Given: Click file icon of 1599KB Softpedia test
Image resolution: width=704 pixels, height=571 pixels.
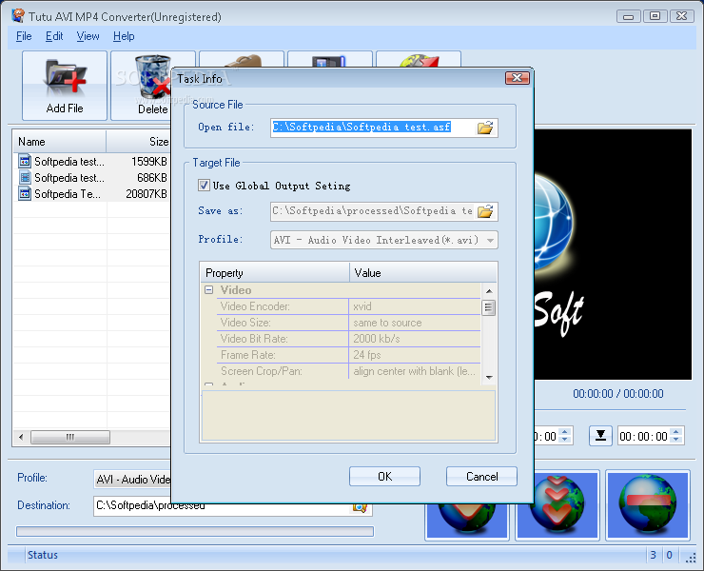Looking at the screenshot, I should coord(25,161).
